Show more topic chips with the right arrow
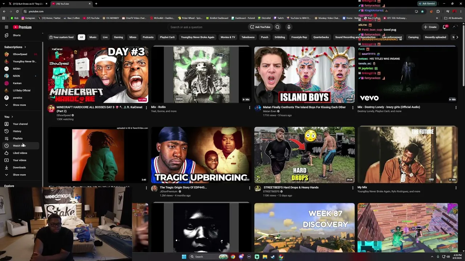This screenshot has width=465, height=261. (x=457, y=37)
